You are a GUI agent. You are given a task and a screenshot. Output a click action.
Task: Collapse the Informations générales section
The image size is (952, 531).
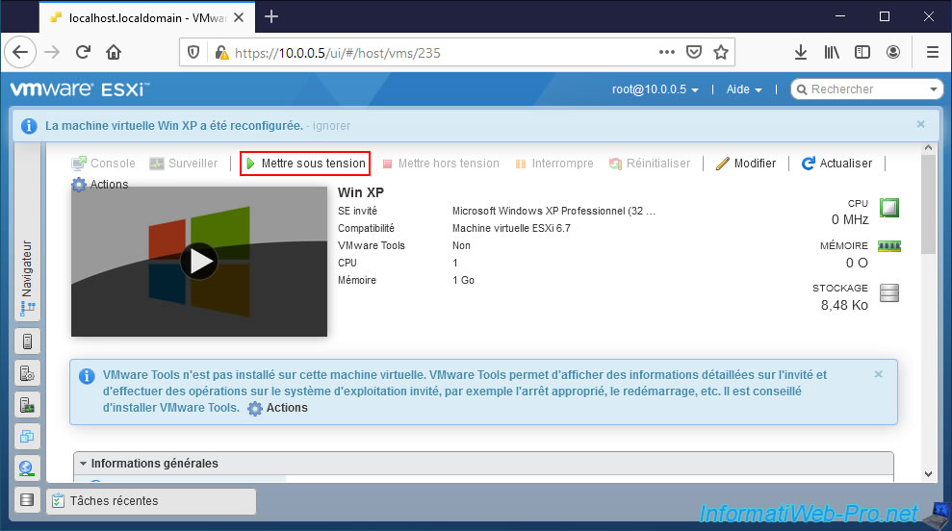coord(148,464)
